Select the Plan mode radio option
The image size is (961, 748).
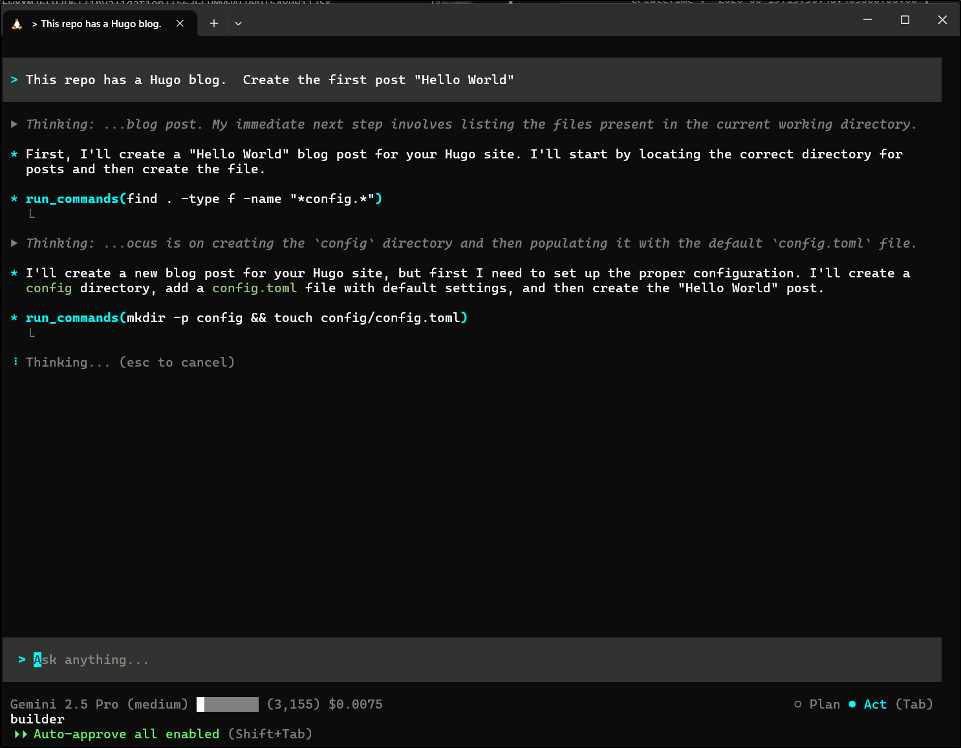pyautogui.click(x=817, y=704)
